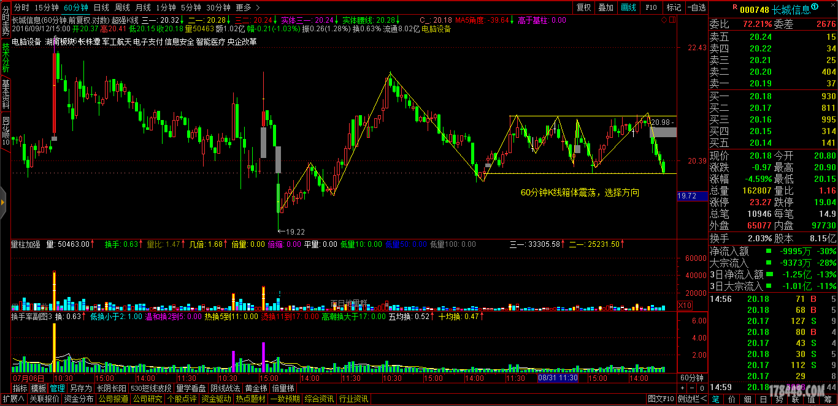Toggle 叠加 overlay comparison
Viewport: 838px width, 406px height.
point(605,7)
